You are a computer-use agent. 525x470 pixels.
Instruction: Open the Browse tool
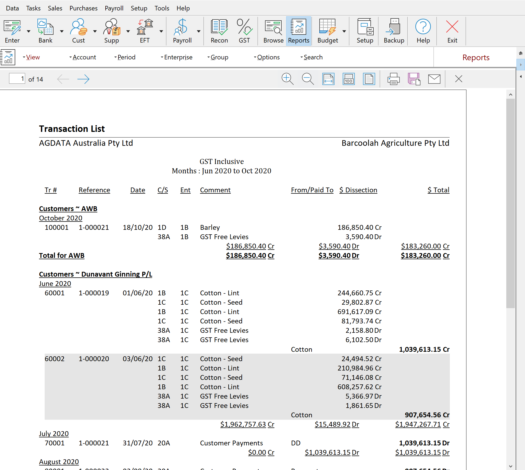point(273,31)
